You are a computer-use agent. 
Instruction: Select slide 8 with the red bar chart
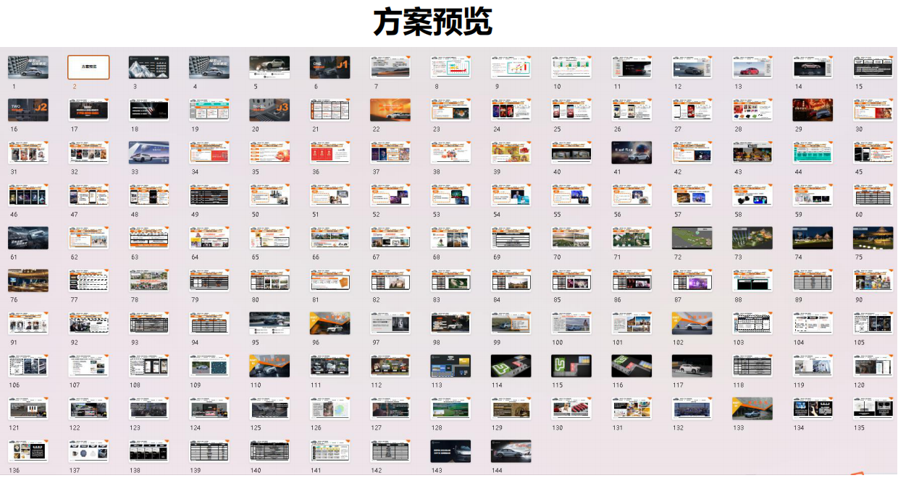(x=450, y=67)
